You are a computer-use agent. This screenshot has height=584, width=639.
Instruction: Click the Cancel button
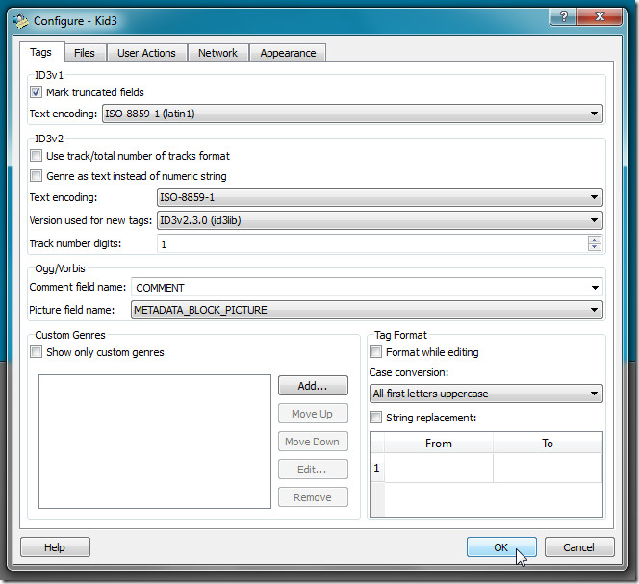(x=579, y=547)
